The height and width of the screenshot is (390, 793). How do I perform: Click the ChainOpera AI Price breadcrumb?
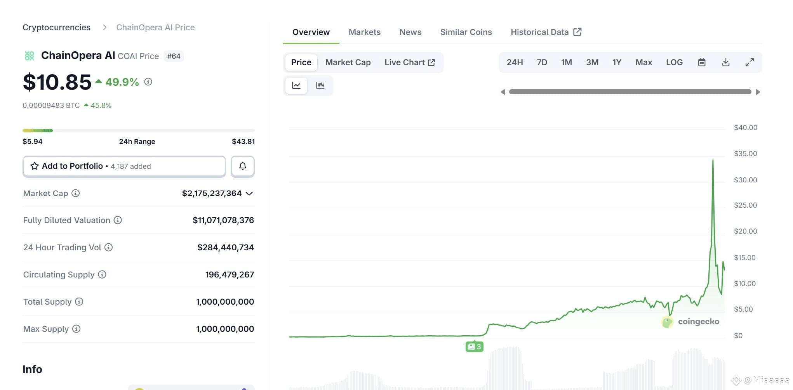[155, 28]
